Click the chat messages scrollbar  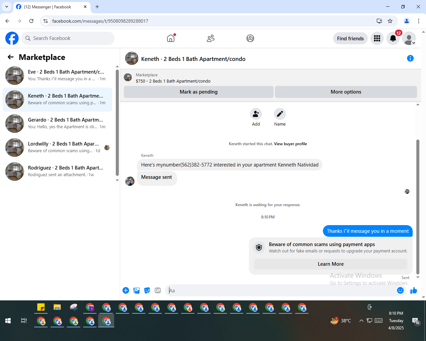tap(418, 206)
